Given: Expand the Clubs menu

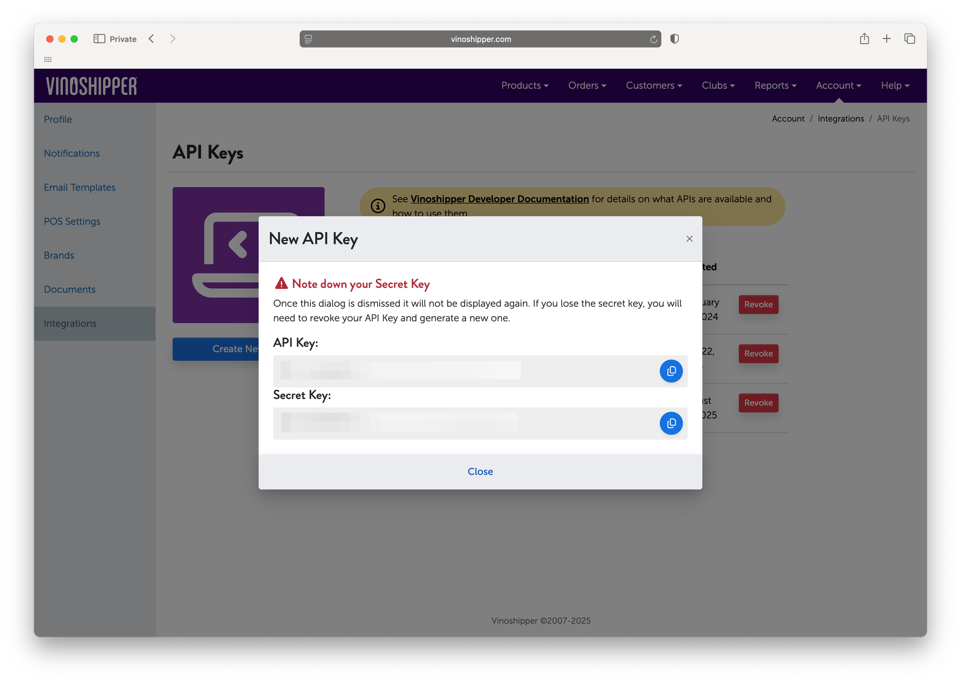Looking at the screenshot, I should tap(718, 85).
